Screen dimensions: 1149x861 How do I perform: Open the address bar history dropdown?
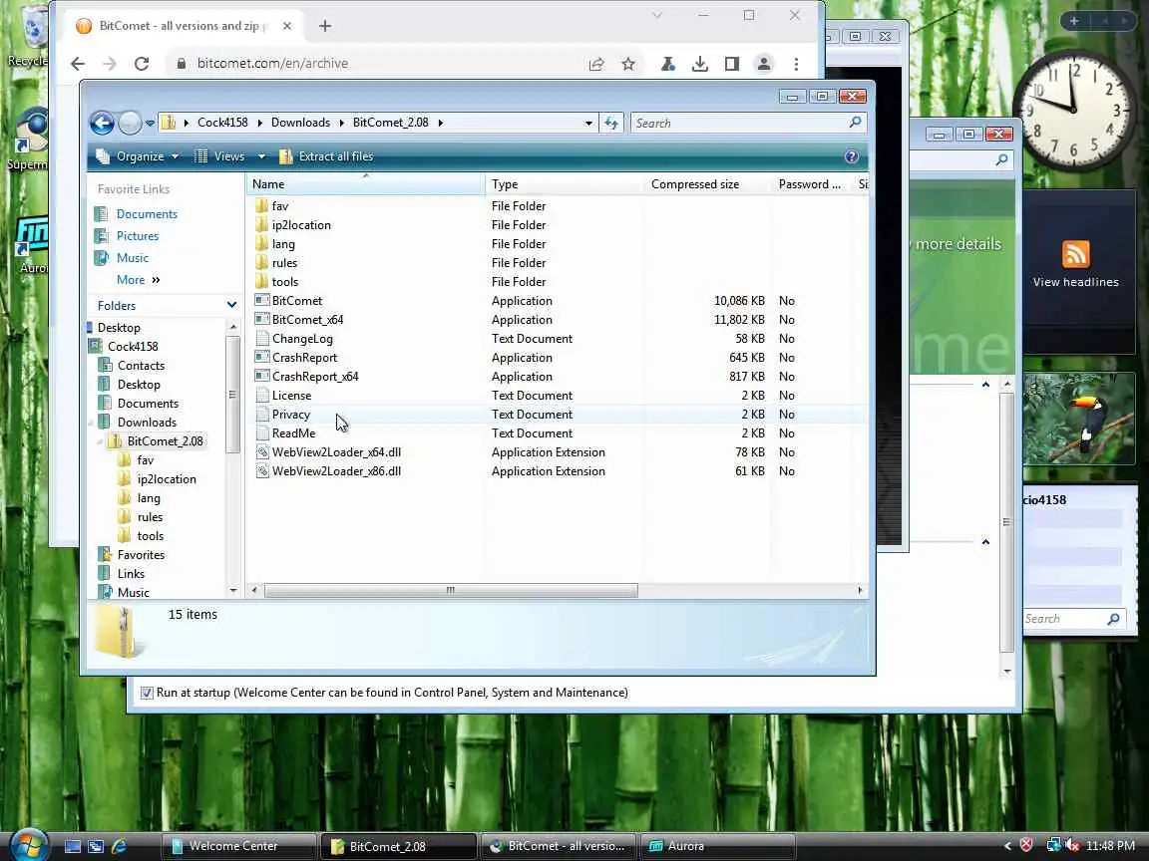588,123
